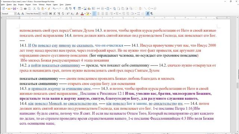Viewport: 239px width, 134px height.
Task: Open the Файл menu
Action: point(3,5)
